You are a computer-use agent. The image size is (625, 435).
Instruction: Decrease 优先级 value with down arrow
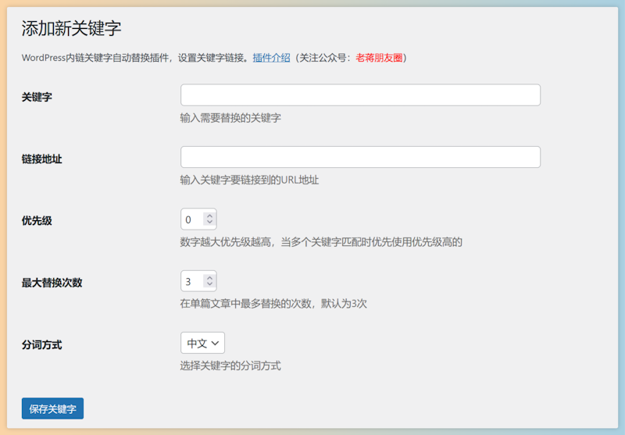click(x=209, y=223)
